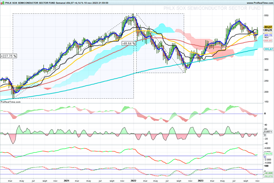The width and height of the screenshot is (274, 183).
Task: Click the 2021 year label on time axis
Action: pyautogui.click(x=66, y=181)
